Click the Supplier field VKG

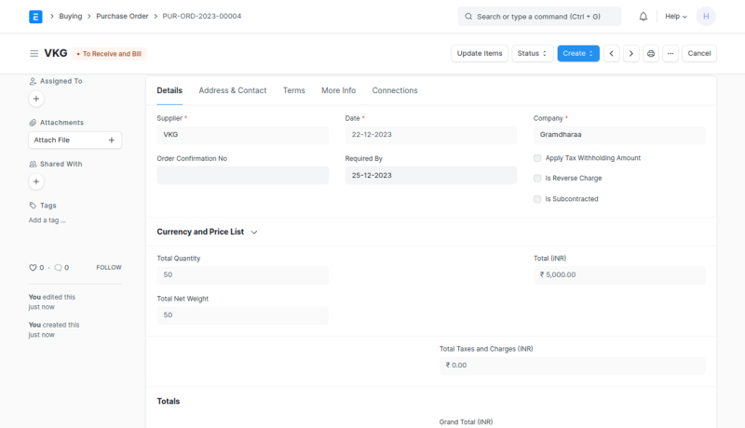click(x=243, y=135)
